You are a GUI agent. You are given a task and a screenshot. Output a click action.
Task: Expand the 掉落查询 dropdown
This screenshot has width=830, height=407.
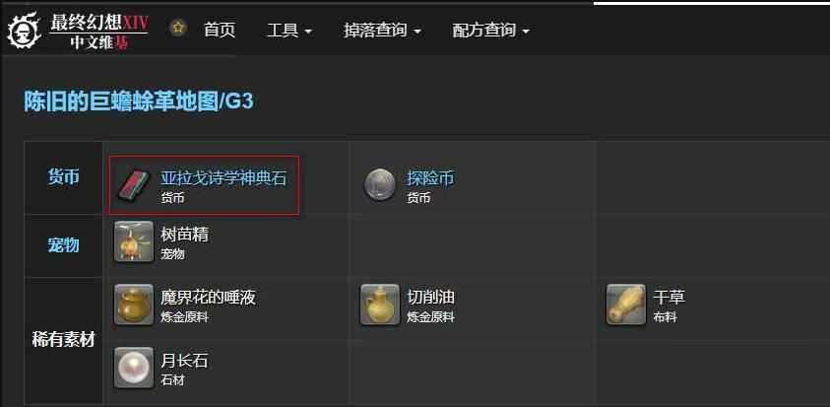pos(382,31)
